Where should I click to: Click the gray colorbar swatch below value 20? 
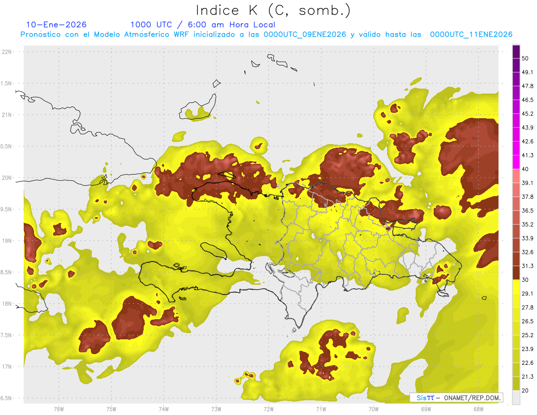[x=516, y=398]
